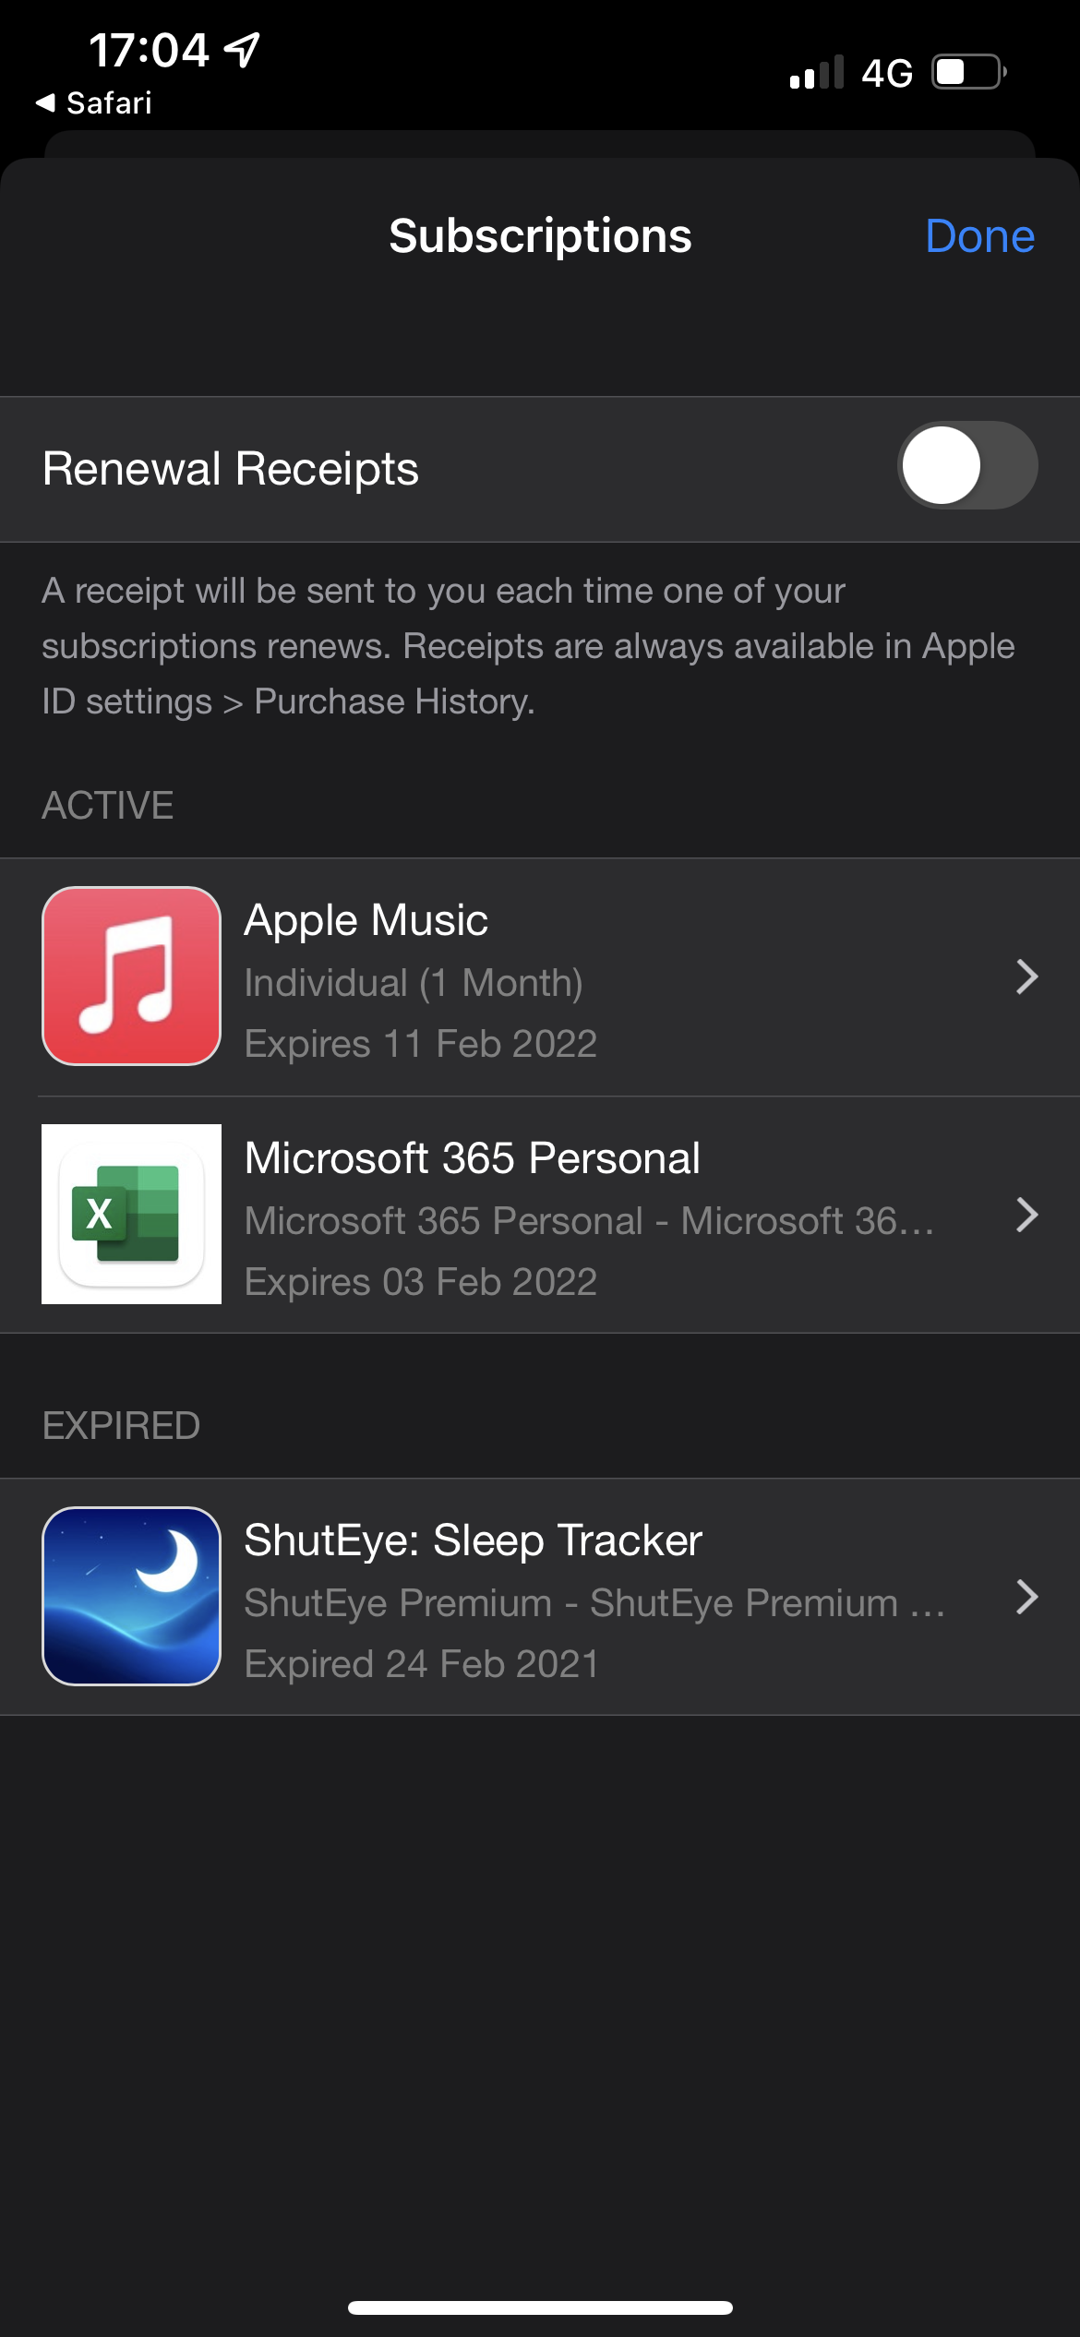
Task: Tap the back arrow next to Safari
Action: (45, 102)
